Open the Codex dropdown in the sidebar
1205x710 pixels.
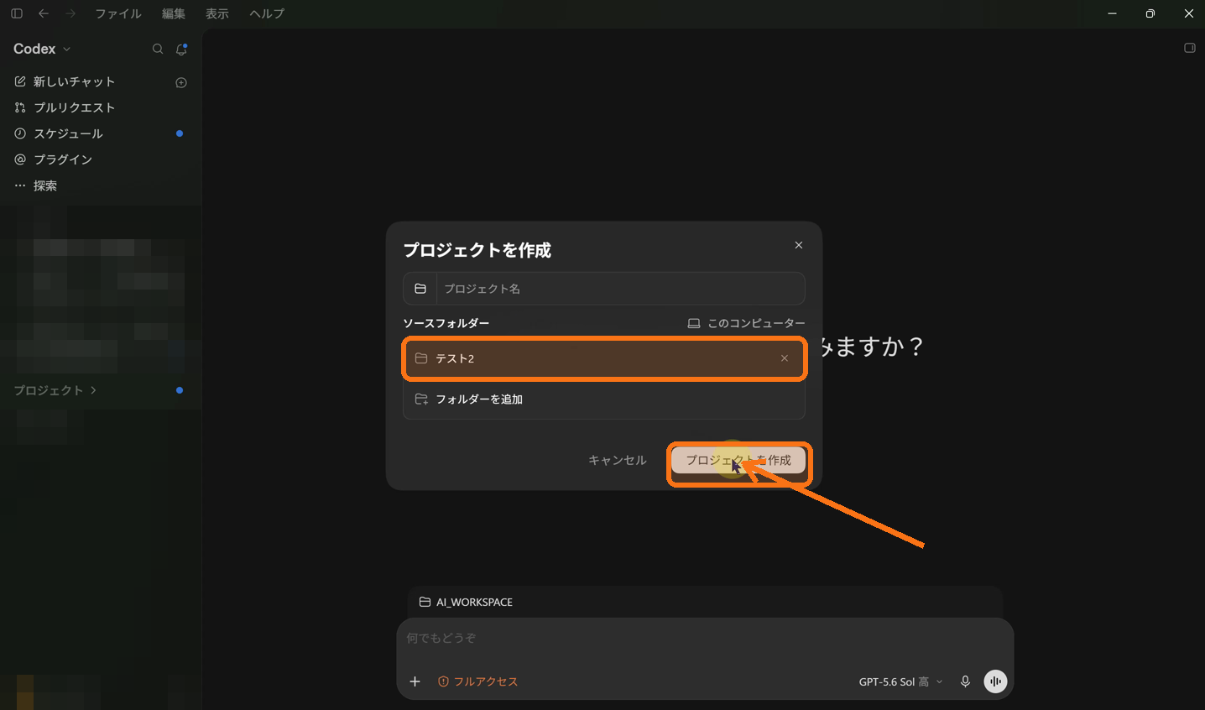point(42,49)
